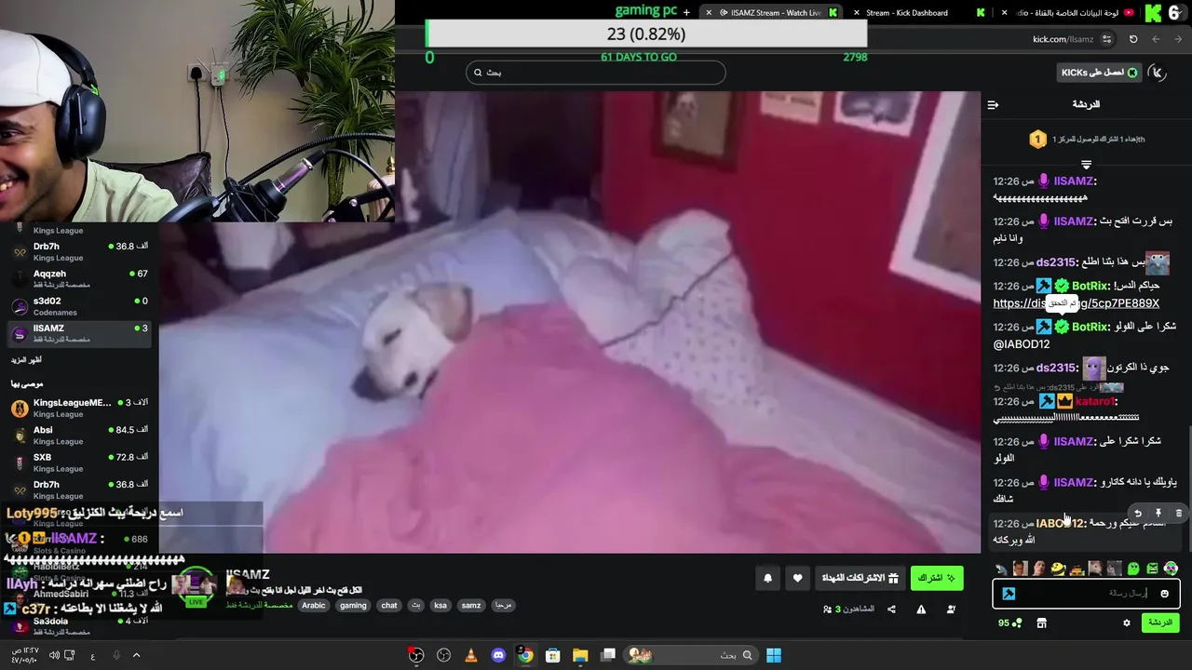The image size is (1192, 670).
Task: Click ds2315 username in chat
Action: click(x=1056, y=262)
